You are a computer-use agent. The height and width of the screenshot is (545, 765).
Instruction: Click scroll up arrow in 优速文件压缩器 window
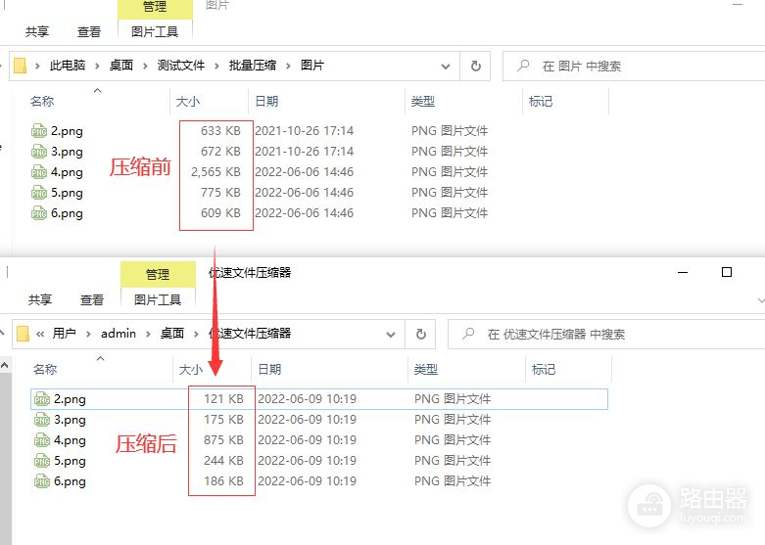pos(5,365)
